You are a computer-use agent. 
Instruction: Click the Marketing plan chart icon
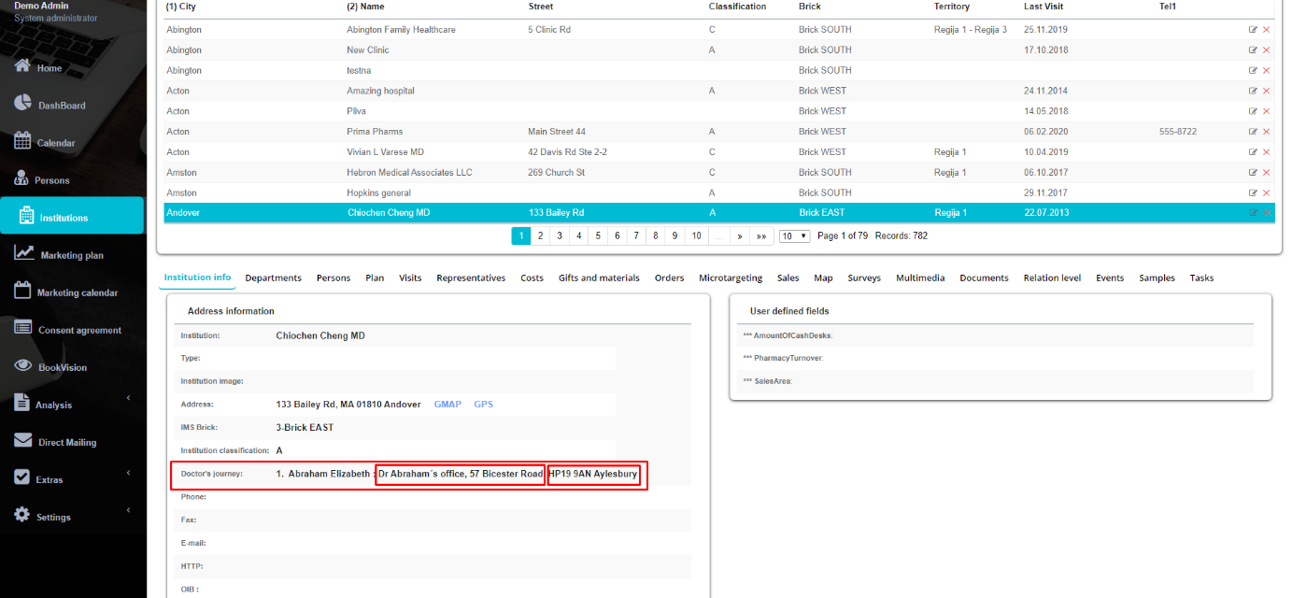coord(24,254)
